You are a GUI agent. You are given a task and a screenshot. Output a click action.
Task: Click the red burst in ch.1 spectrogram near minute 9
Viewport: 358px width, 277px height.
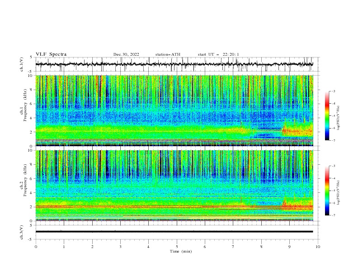(x=297, y=131)
